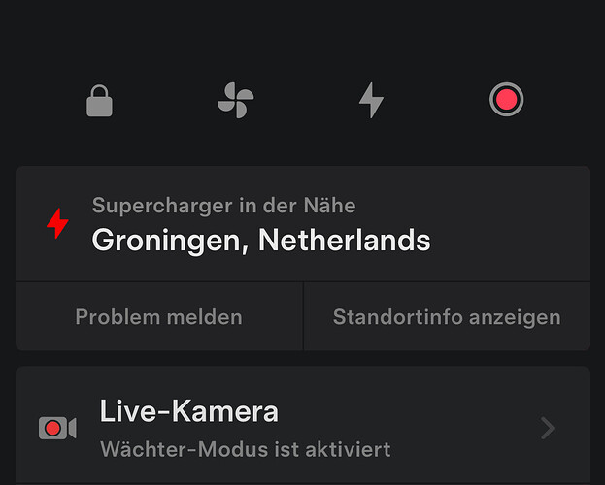Expand Live-Kamera using the right chevron
The width and height of the screenshot is (605, 485).
point(547,428)
